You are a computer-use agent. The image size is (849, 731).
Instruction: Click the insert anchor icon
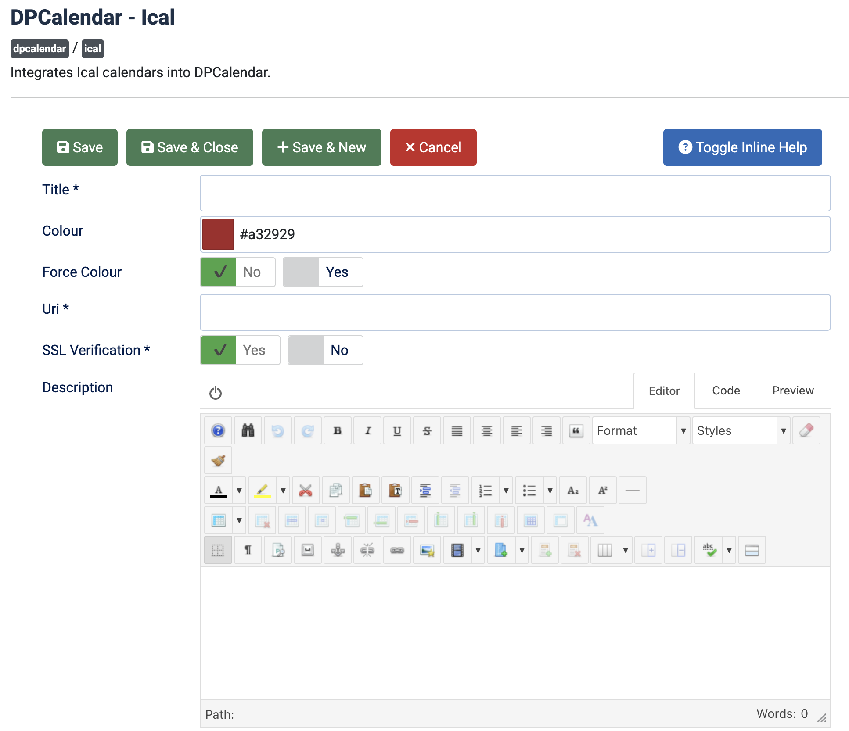point(338,550)
